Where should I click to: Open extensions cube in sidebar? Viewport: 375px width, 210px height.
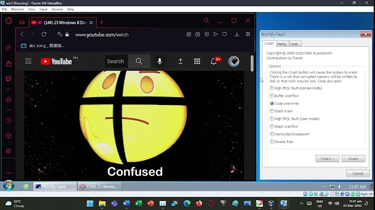pos(8,136)
